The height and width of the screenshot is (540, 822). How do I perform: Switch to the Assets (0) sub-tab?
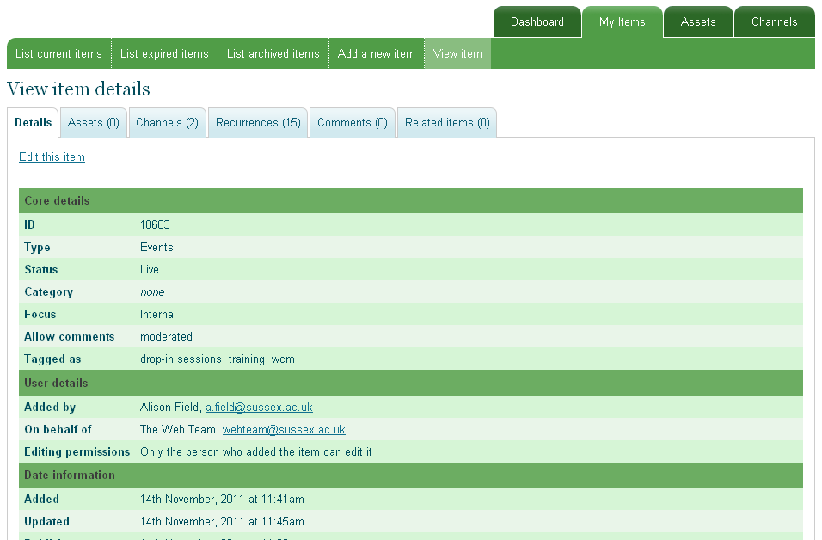point(94,123)
